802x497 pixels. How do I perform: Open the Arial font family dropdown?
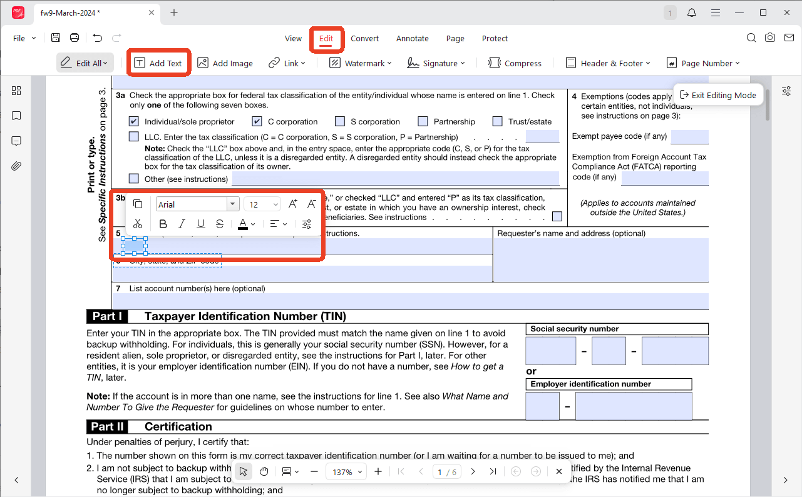point(233,204)
